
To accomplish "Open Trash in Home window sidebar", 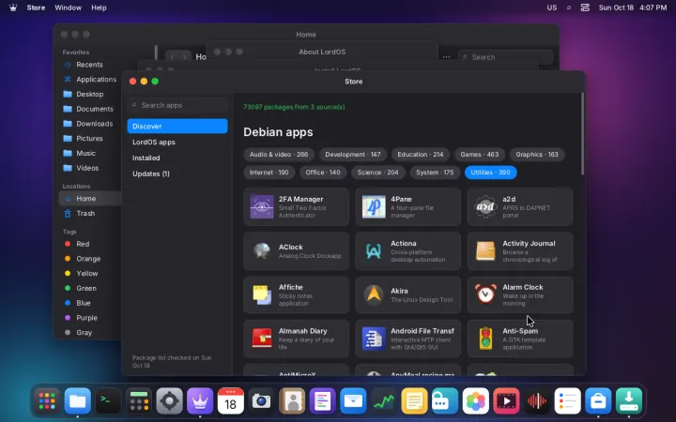I will 89,213.
